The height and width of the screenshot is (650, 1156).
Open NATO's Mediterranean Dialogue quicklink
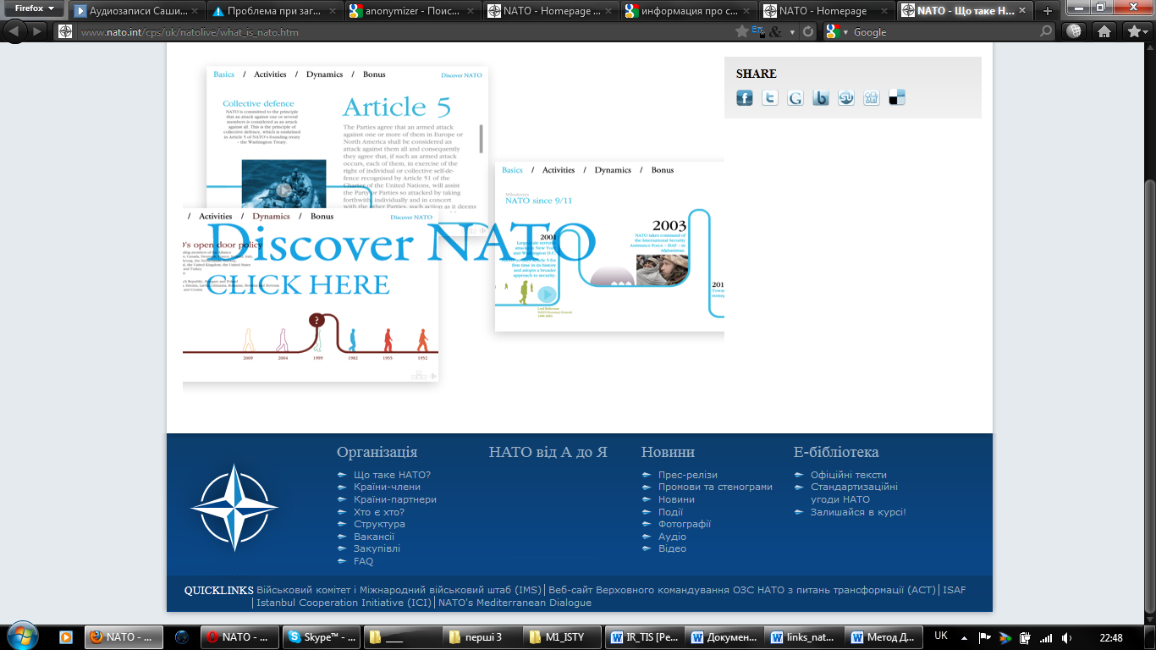pyautogui.click(x=515, y=603)
